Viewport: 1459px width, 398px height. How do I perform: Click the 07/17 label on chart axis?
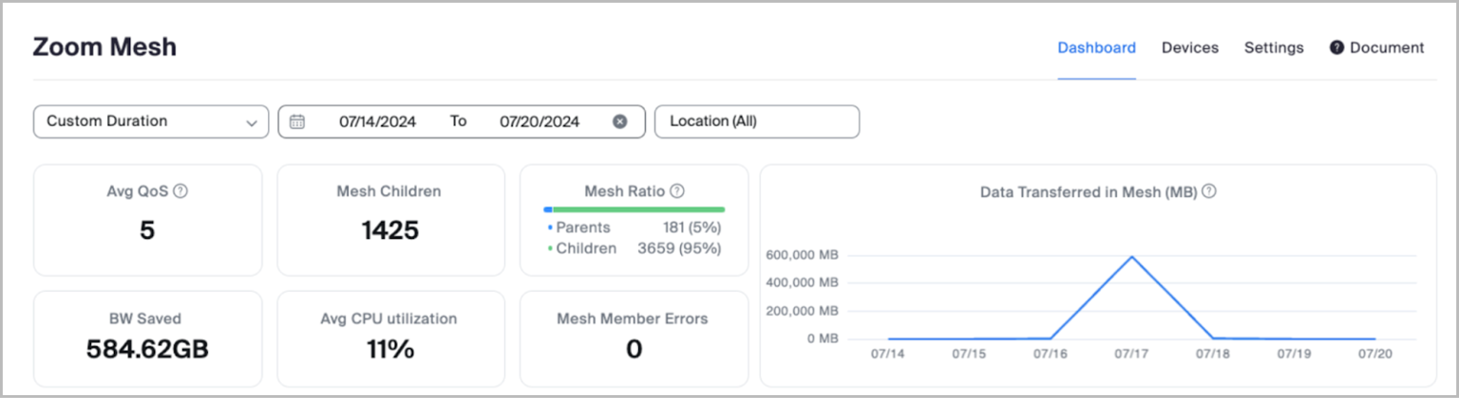(1131, 354)
